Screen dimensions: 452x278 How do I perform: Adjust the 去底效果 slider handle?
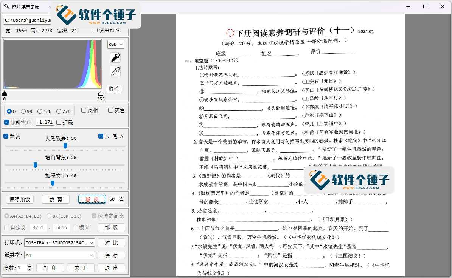click(x=65, y=146)
